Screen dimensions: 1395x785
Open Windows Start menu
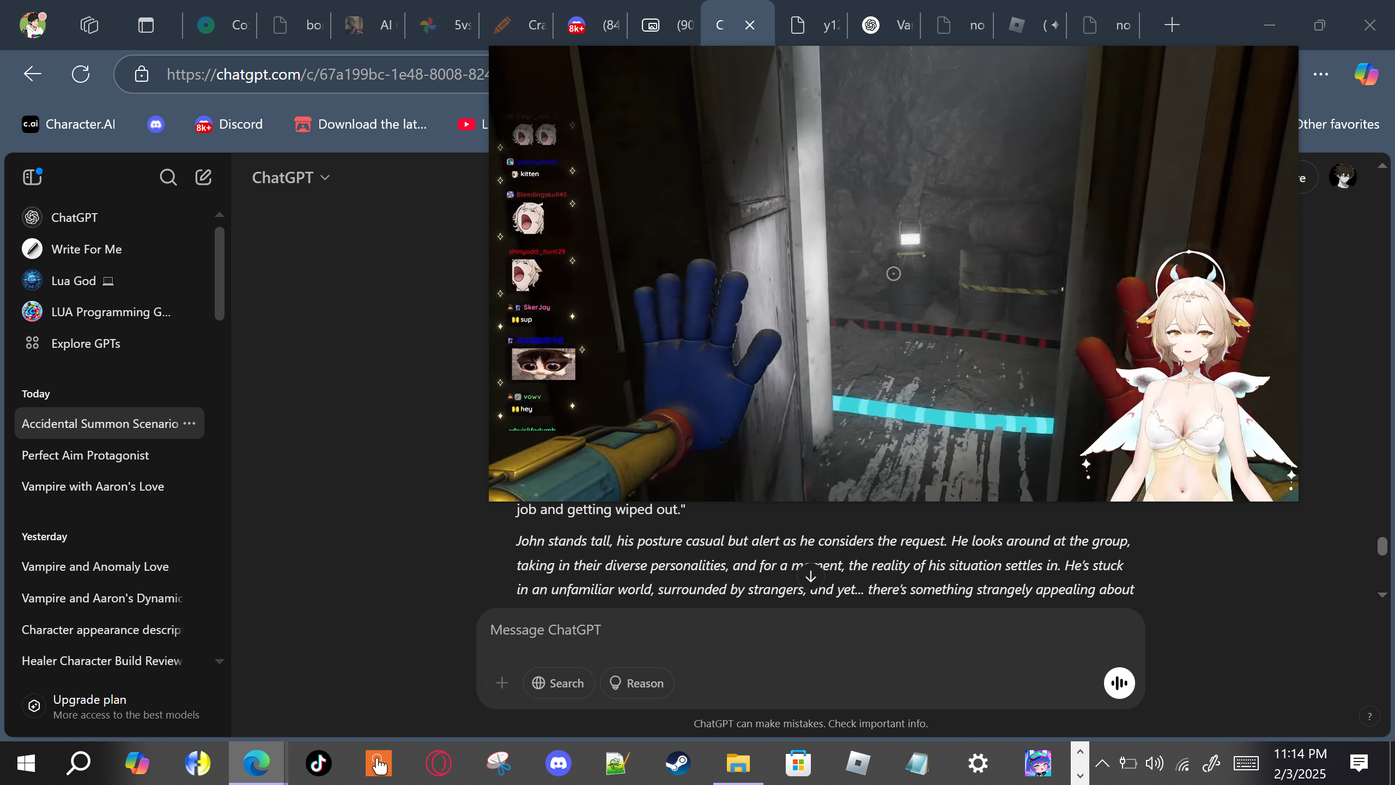point(26,763)
